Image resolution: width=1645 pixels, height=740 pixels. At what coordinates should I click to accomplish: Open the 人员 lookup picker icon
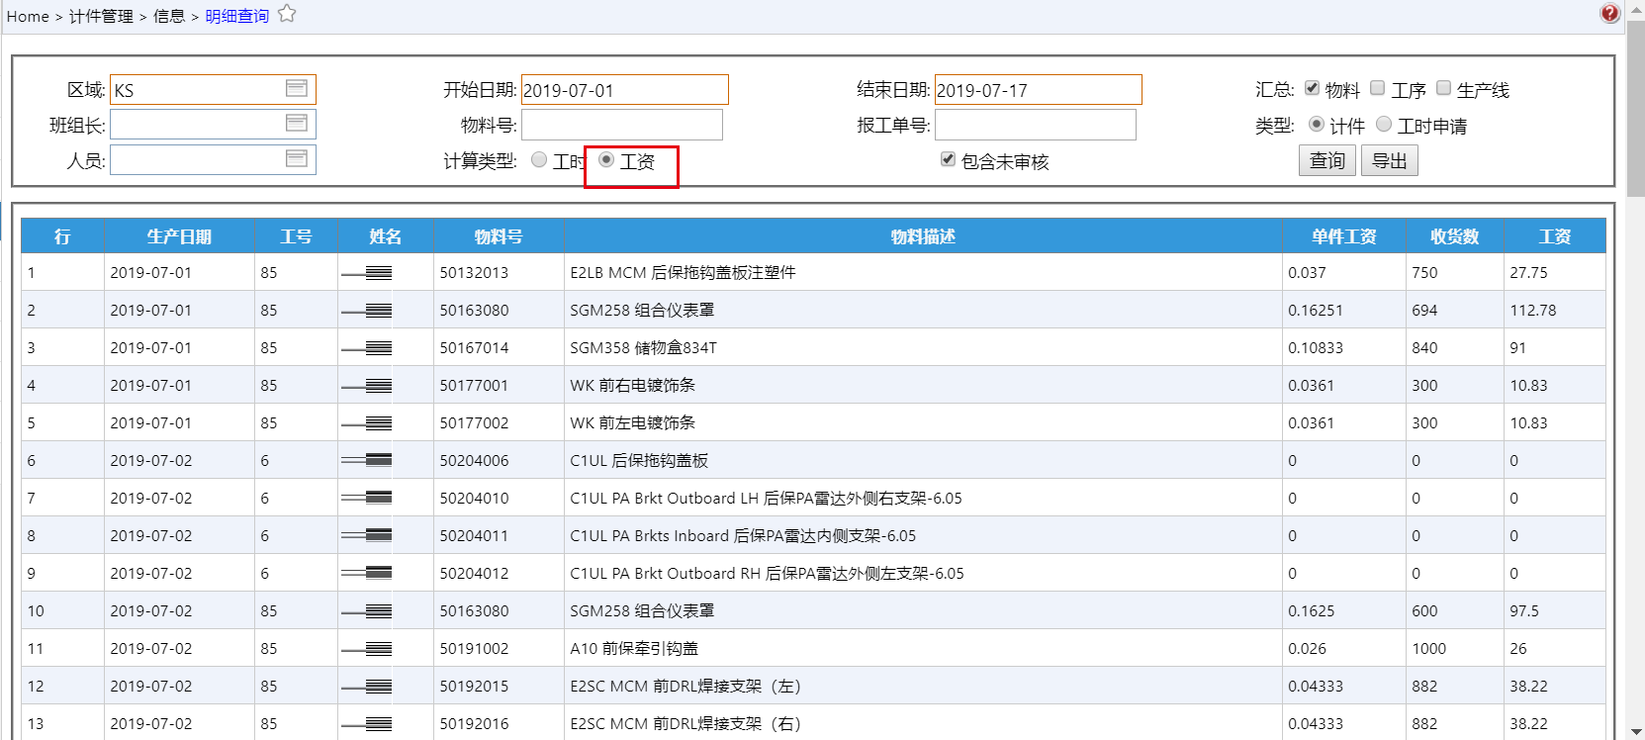pyautogui.click(x=297, y=159)
